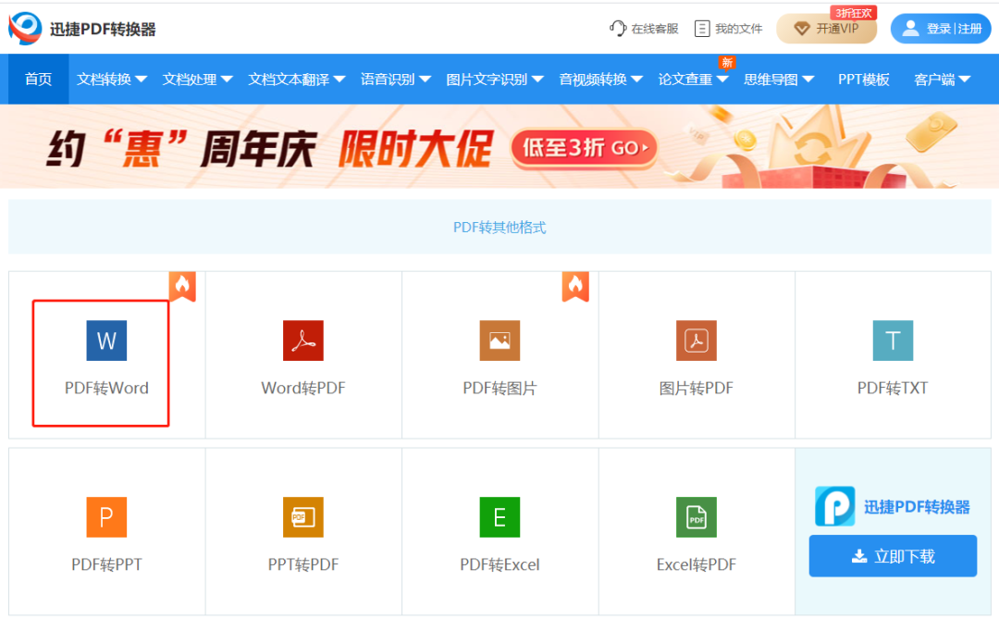The image size is (999, 619).
Task: Click the download arrow icon on 立即下载
Action: (859, 556)
